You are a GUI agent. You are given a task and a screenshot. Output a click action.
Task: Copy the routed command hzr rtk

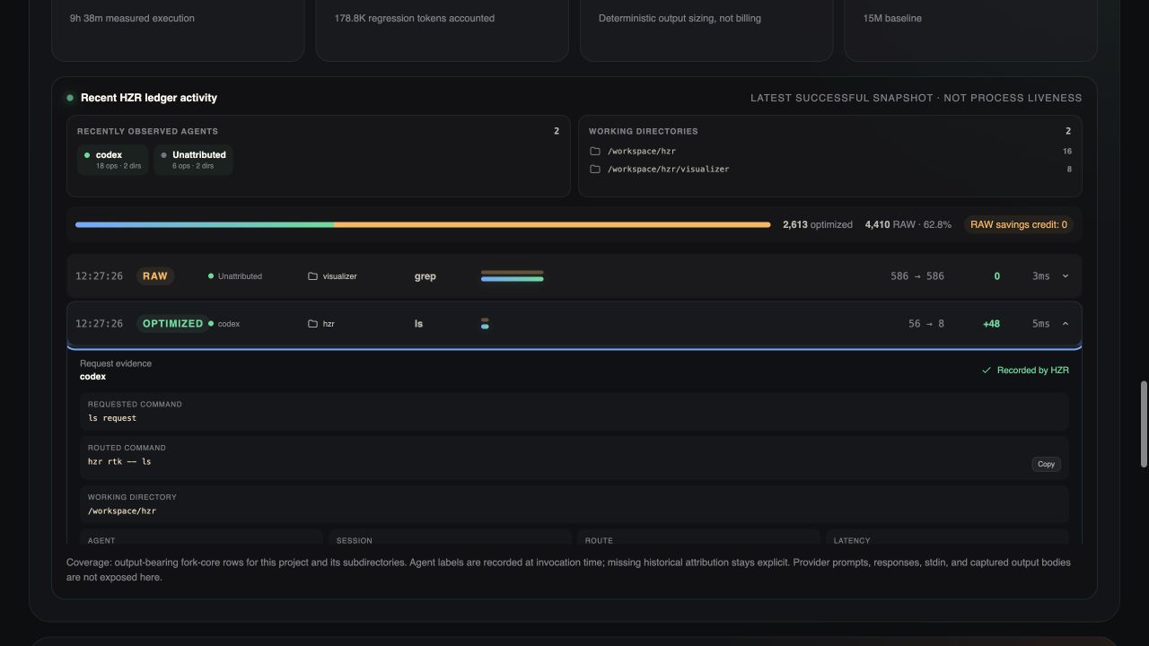point(1046,464)
